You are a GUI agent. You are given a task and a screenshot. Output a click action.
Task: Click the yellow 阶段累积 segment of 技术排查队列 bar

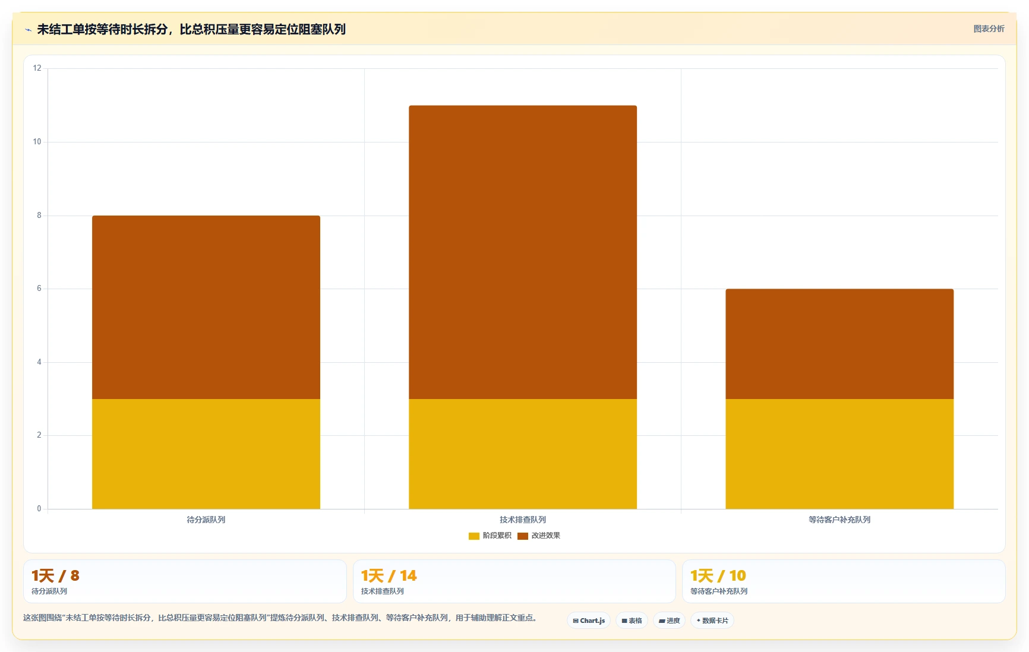(x=523, y=454)
